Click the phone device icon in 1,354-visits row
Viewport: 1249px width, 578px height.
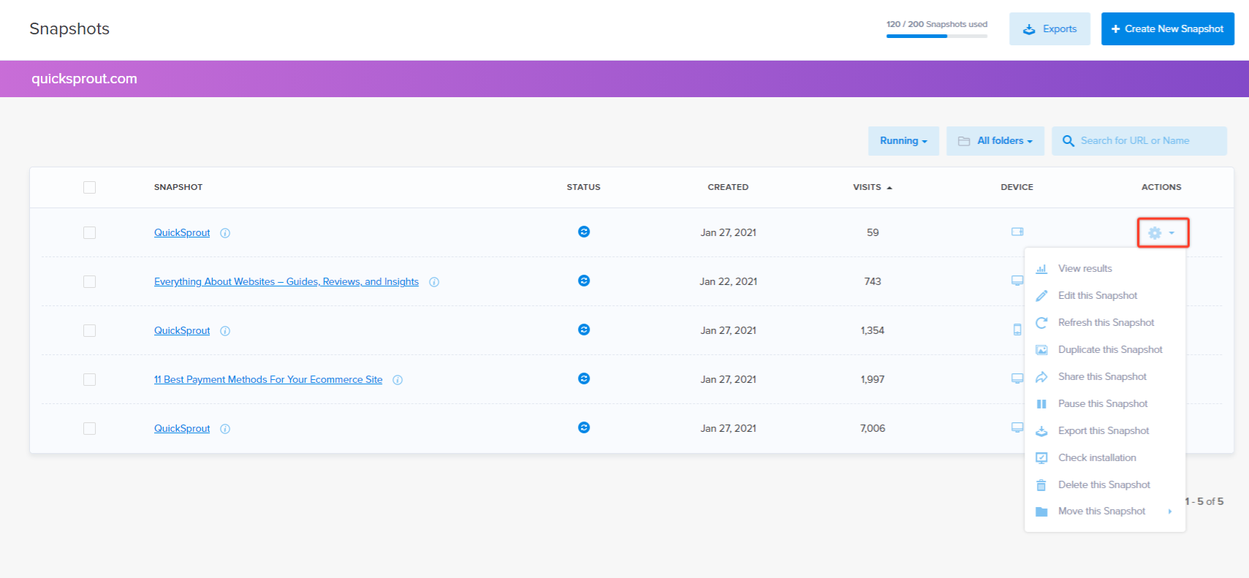1017,330
